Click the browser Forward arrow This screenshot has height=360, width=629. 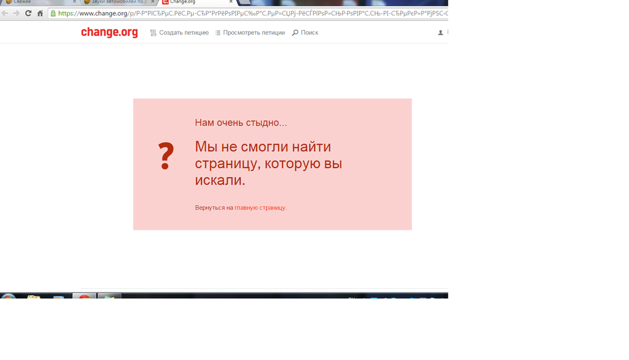[16, 13]
